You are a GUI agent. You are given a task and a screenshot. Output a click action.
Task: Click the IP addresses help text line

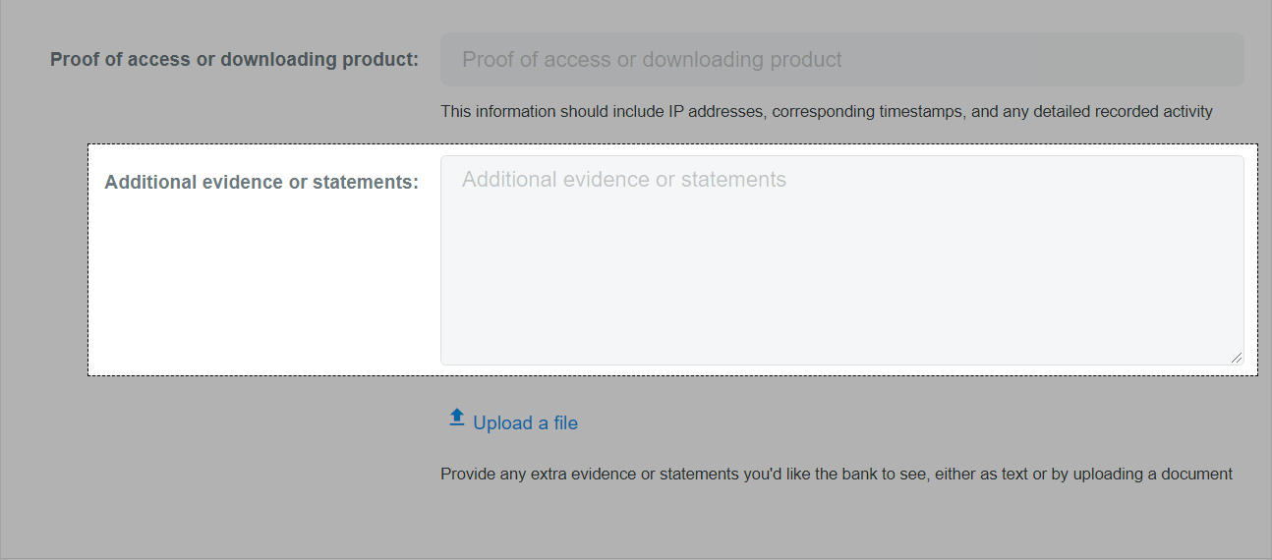(x=827, y=111)
